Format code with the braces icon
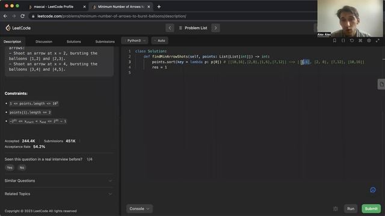Screen dimensions: 385x216 pyautogui.click(x=343, y=41)
